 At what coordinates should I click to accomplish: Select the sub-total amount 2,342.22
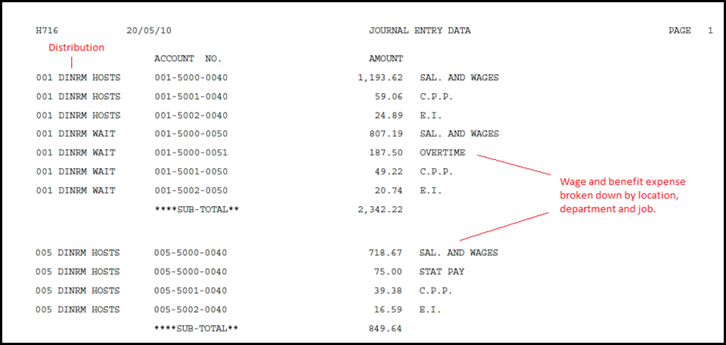(380, 209)
